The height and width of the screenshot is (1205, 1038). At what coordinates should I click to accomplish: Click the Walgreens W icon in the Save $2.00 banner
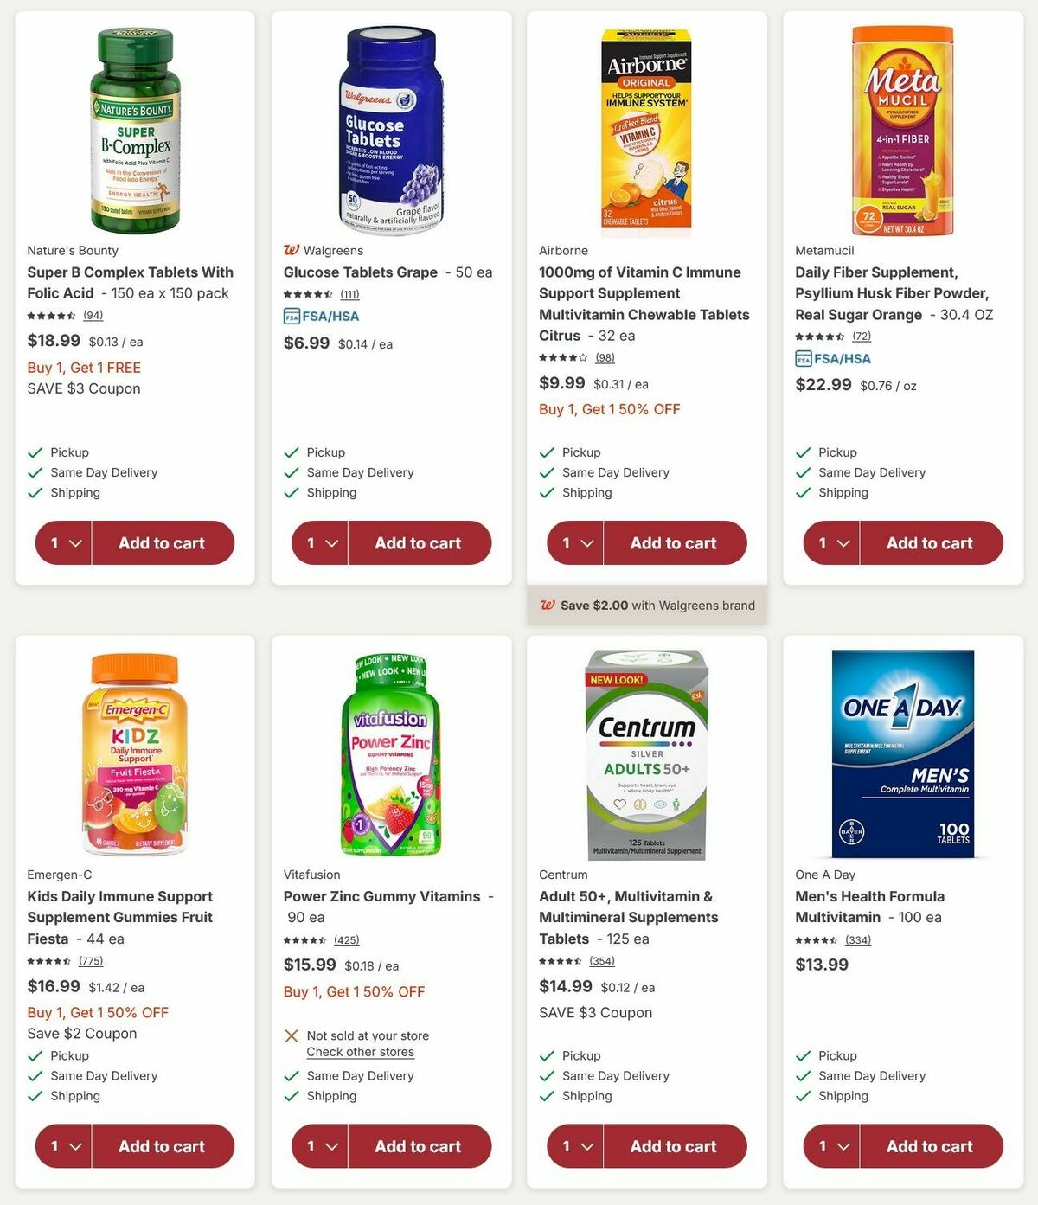tap(548, 605)
